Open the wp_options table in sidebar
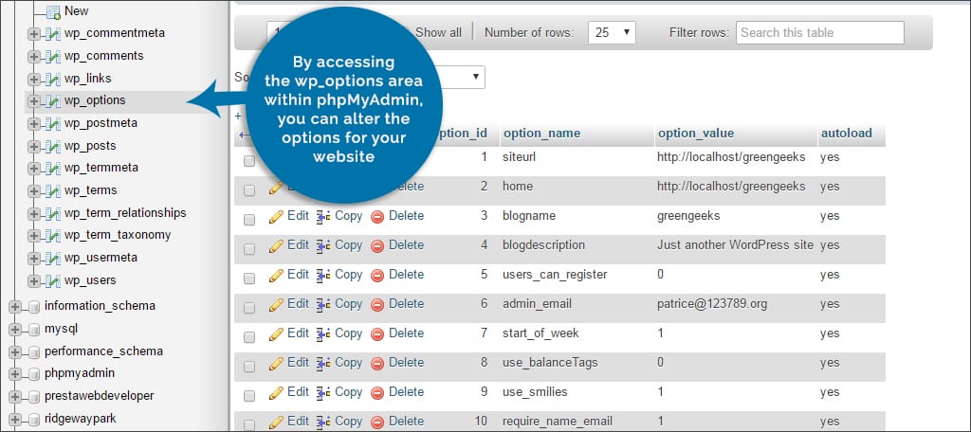The width and height of the screenshot is (971, 432). (x=95, y=100)
